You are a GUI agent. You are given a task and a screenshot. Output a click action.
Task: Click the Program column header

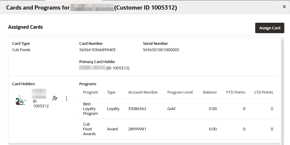pos(91,92)
